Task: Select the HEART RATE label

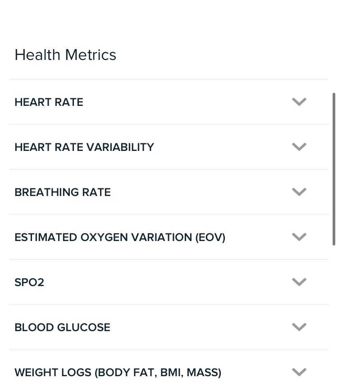Action: pyautogui.click(x=49, y=102)
